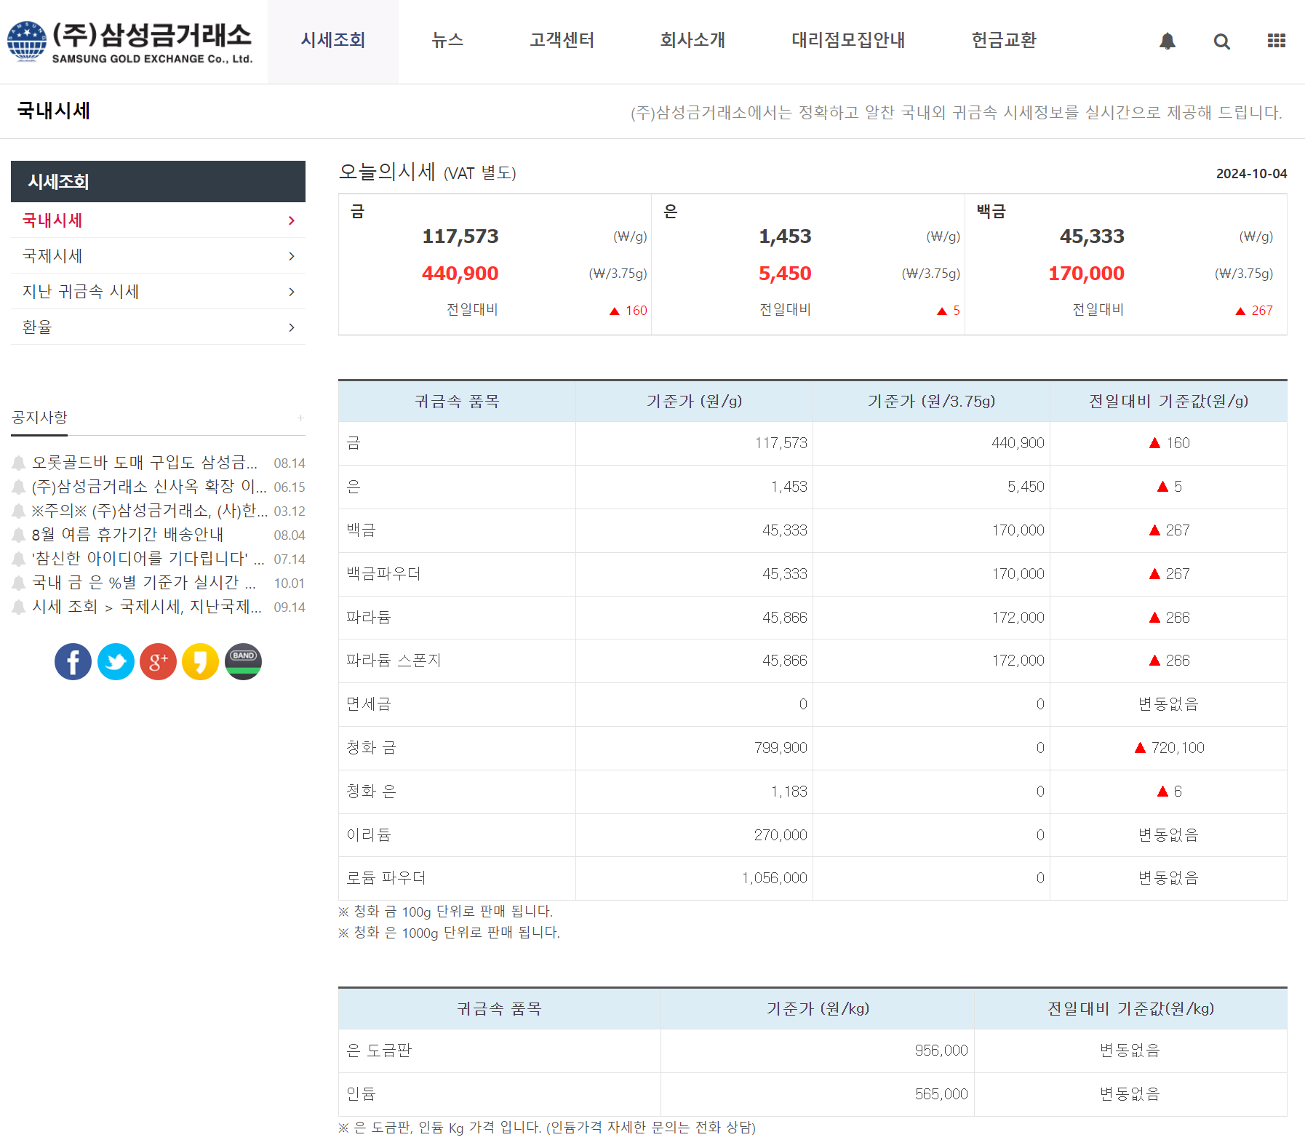Screen dimensions: 1305x1148
Task: Switch to the 회사소개 tab
Action: (x=692, y=41)
